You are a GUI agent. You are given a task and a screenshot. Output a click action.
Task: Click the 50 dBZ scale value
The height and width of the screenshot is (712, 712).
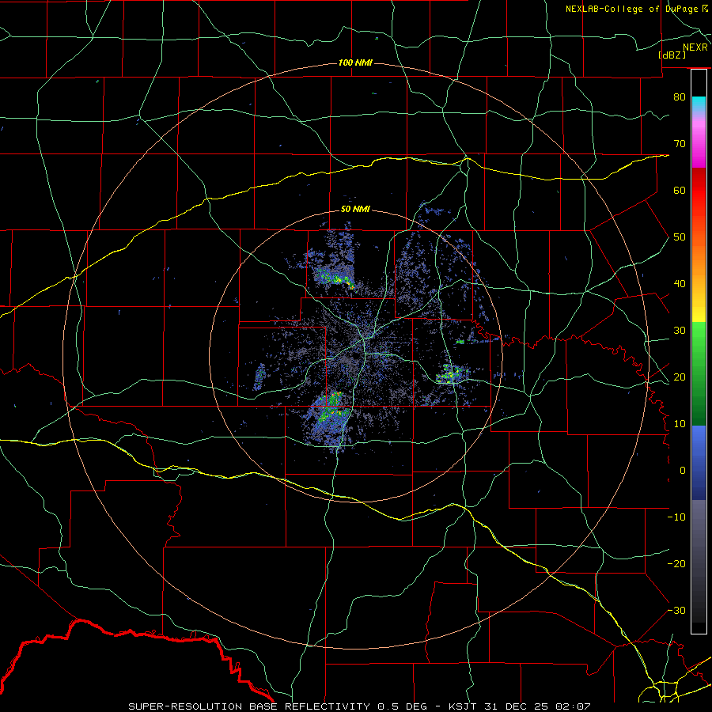click(680, 237)
